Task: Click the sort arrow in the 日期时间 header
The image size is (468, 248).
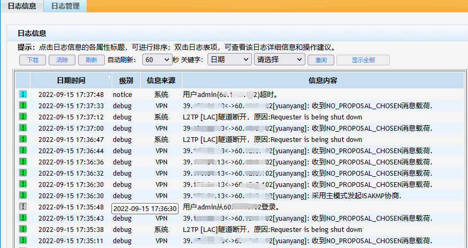Action: (x=109, y=78)
